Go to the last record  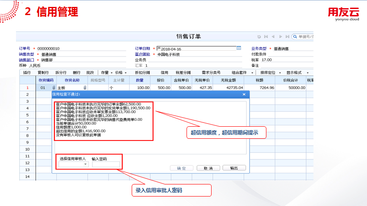[x=288, y=37]
